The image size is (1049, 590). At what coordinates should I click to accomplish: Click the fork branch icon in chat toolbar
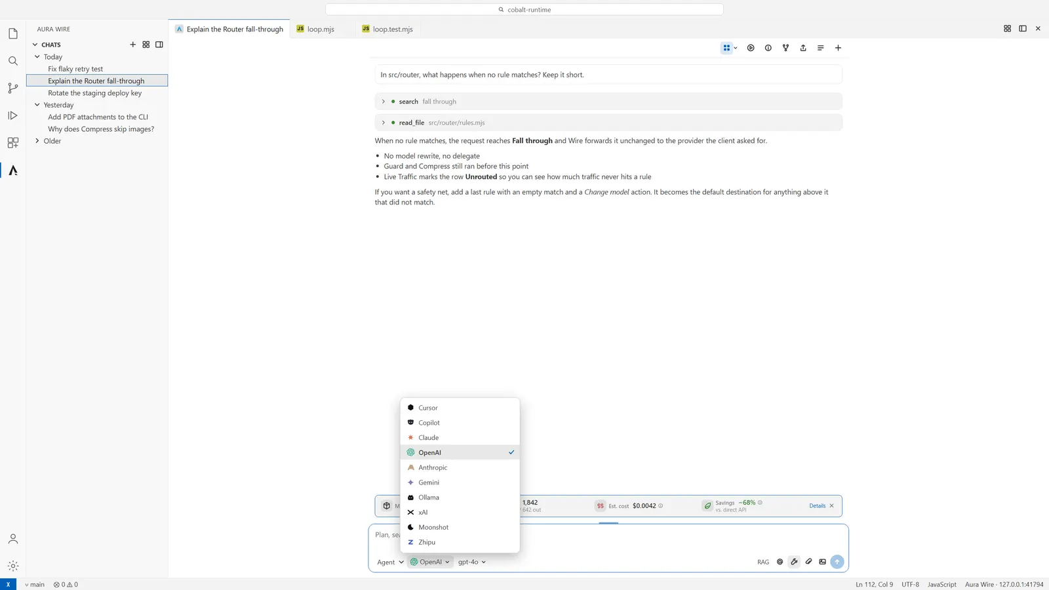(x=785, y=48)
